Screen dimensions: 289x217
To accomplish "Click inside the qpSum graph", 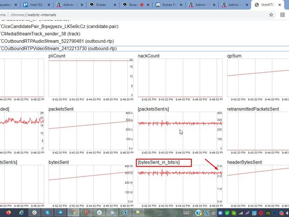I will coord(258,78).
